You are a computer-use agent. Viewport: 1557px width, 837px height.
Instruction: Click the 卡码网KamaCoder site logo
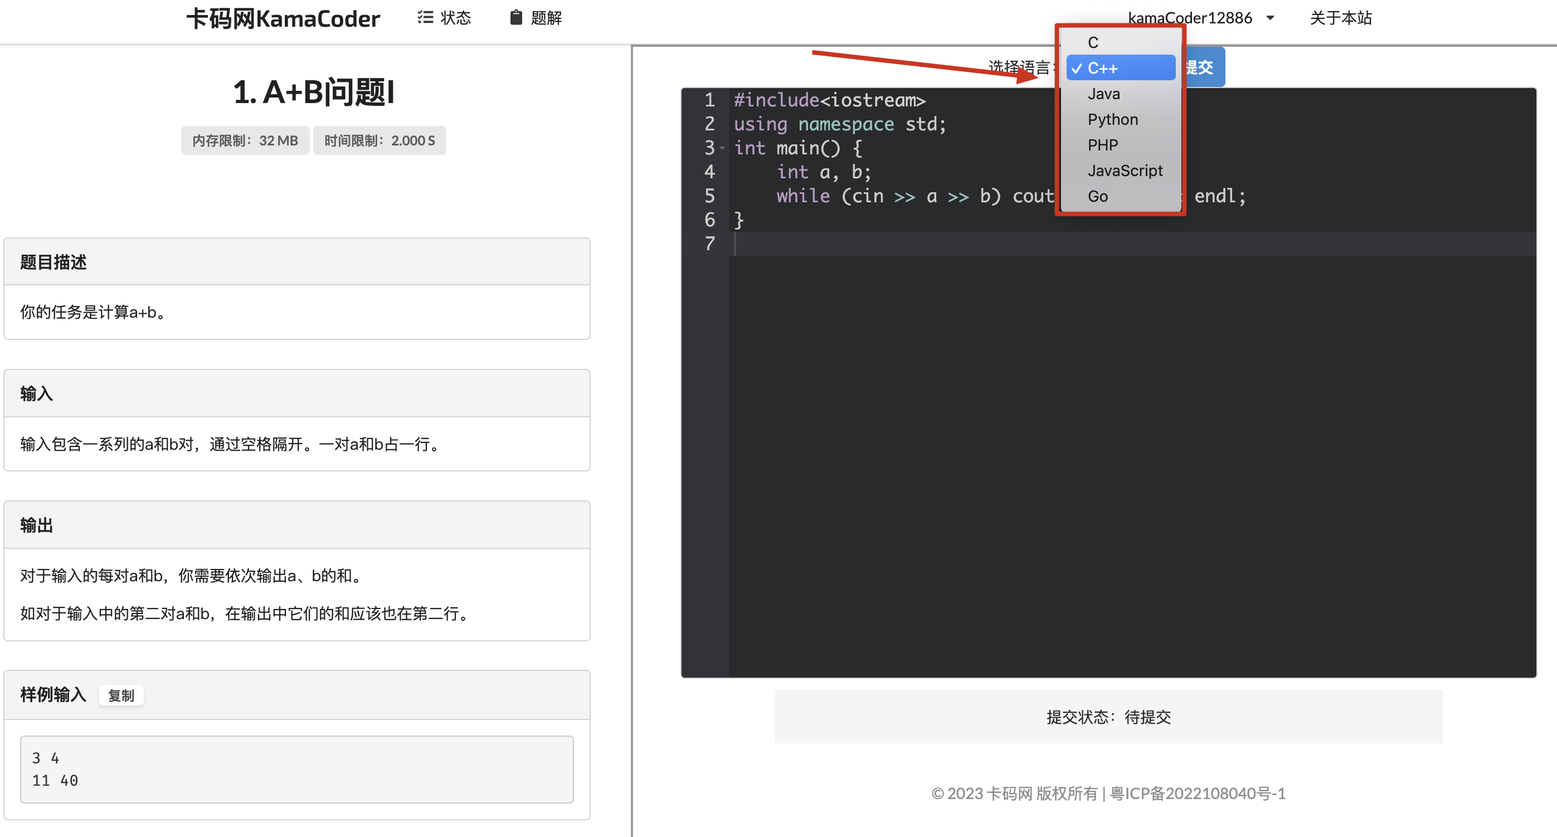(x=283, y=19)
